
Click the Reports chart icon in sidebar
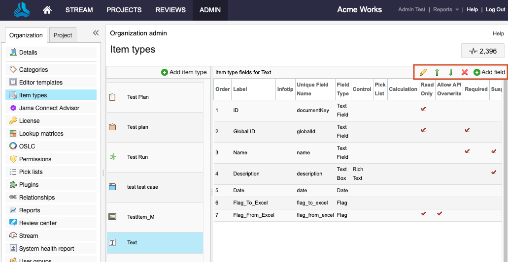click(13, 210)
